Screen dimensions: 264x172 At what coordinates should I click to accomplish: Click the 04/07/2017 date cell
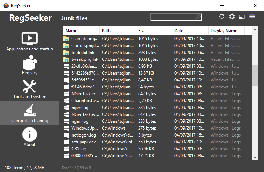tap(190, 135)
